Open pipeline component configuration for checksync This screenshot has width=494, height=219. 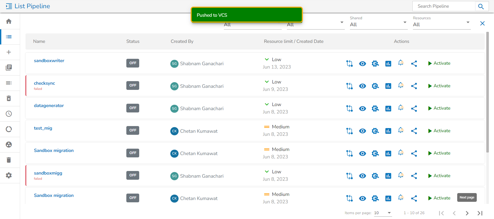[375, 86]
